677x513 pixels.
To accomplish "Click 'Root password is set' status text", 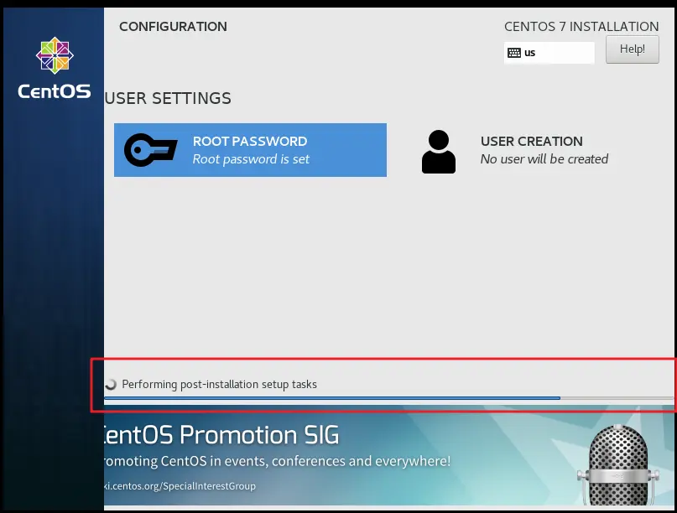I will (x=251, y=159).
